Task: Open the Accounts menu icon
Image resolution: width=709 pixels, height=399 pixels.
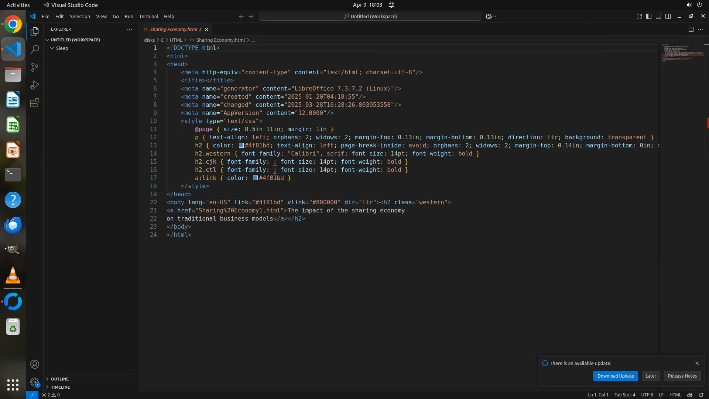Action: [35, 365]
